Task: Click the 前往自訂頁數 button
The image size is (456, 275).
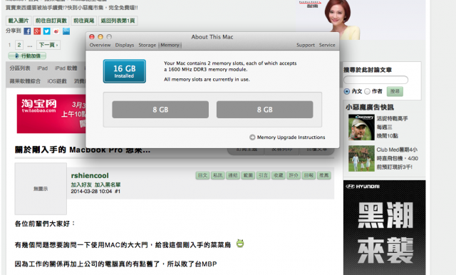Action: pos(51,21)
